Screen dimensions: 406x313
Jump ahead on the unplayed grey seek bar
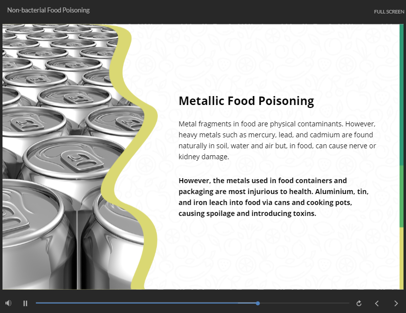[304, 303]
